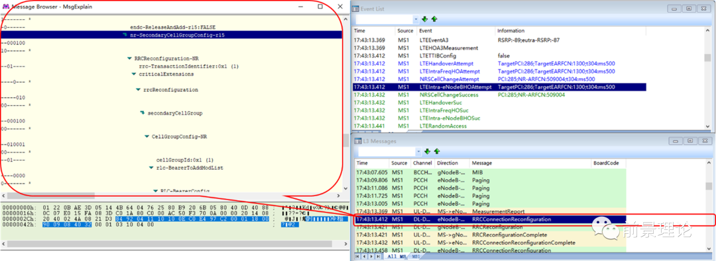Select RRCConnectionReconfiguration message at 17:43:13.412
This screenshot has width=716, height=261.
click(490, 219)
